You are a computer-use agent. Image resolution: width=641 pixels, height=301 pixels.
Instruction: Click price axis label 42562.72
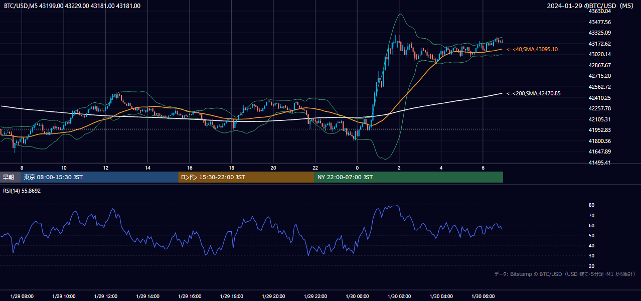pos(600,87)
